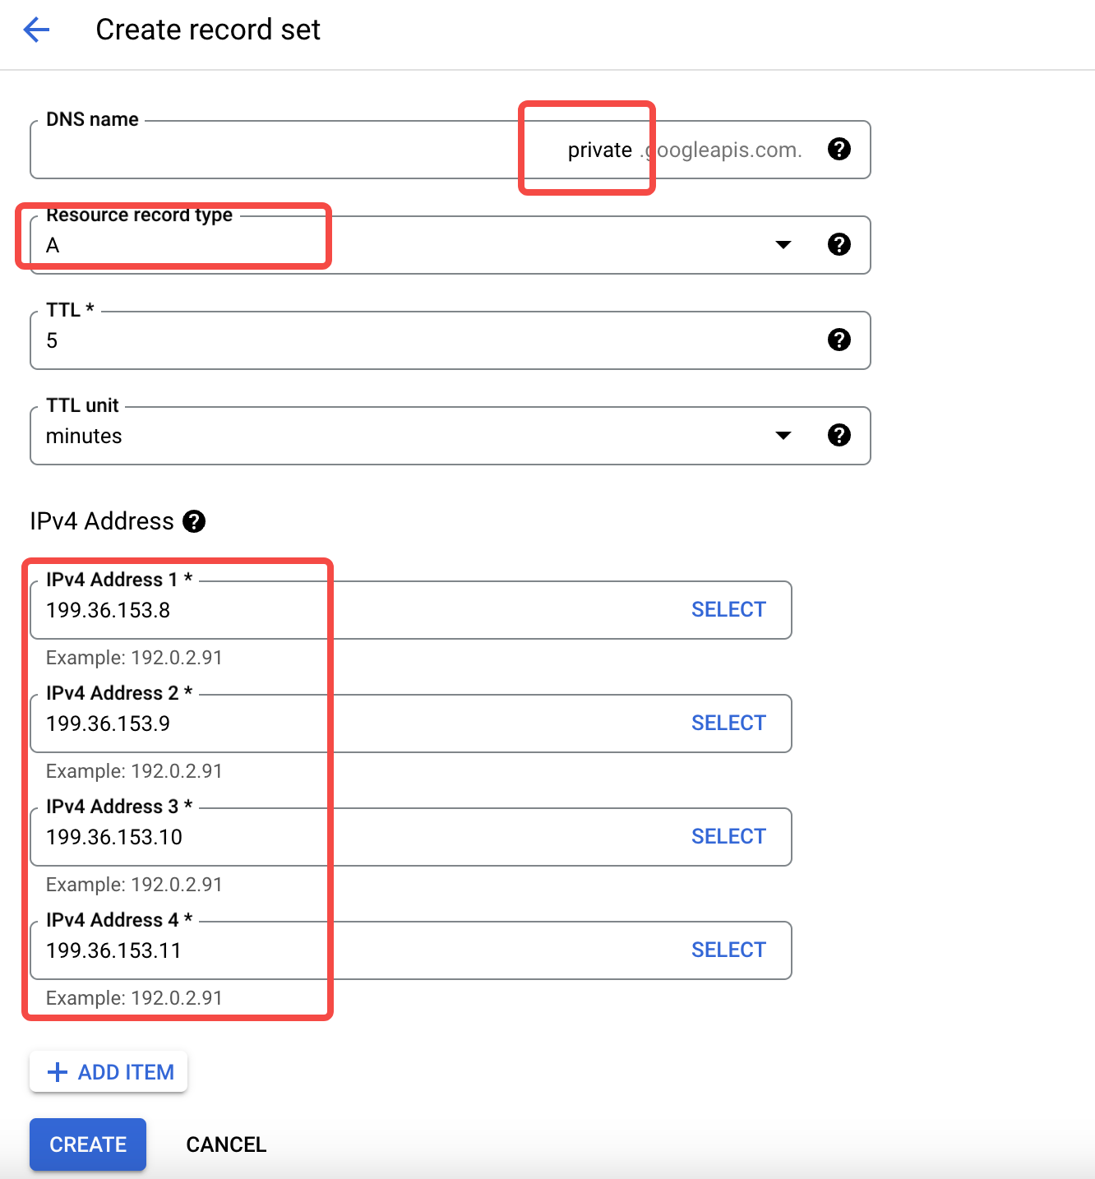Click SELECT for IPv4 Address 2
1095x1179 pixels.
click(728, 723)
